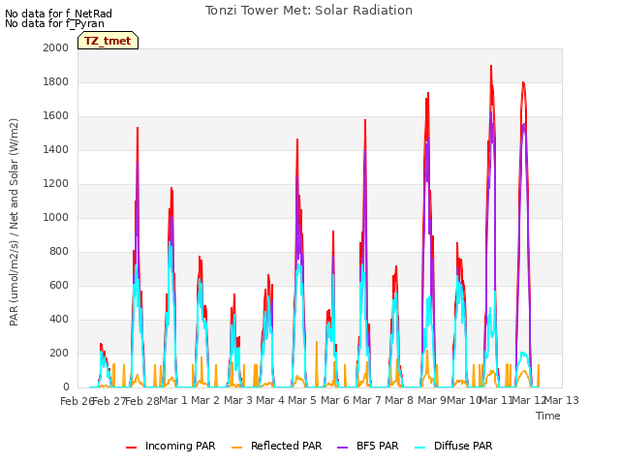Click the 1000 y-axis tick label
The width and height of the screenshot is (620, 465).
tap(56, 217)
